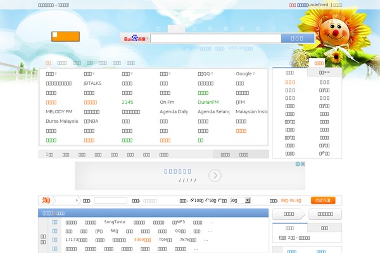This screenshot has height=253, width=380.
Task: Click the phone number field in recharge bar
Action: 110,201
